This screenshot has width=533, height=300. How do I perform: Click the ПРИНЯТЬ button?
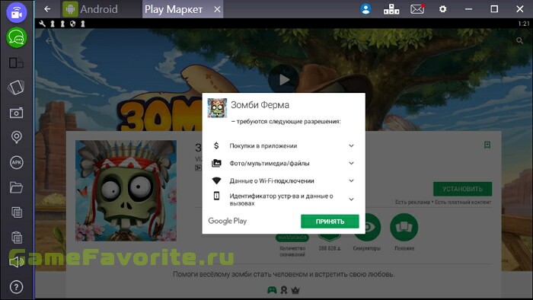[330, 221]
